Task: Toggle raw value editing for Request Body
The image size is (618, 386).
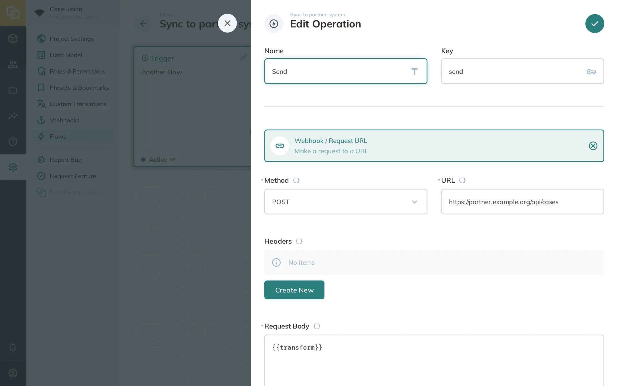Action: click(x=317, y=326)
